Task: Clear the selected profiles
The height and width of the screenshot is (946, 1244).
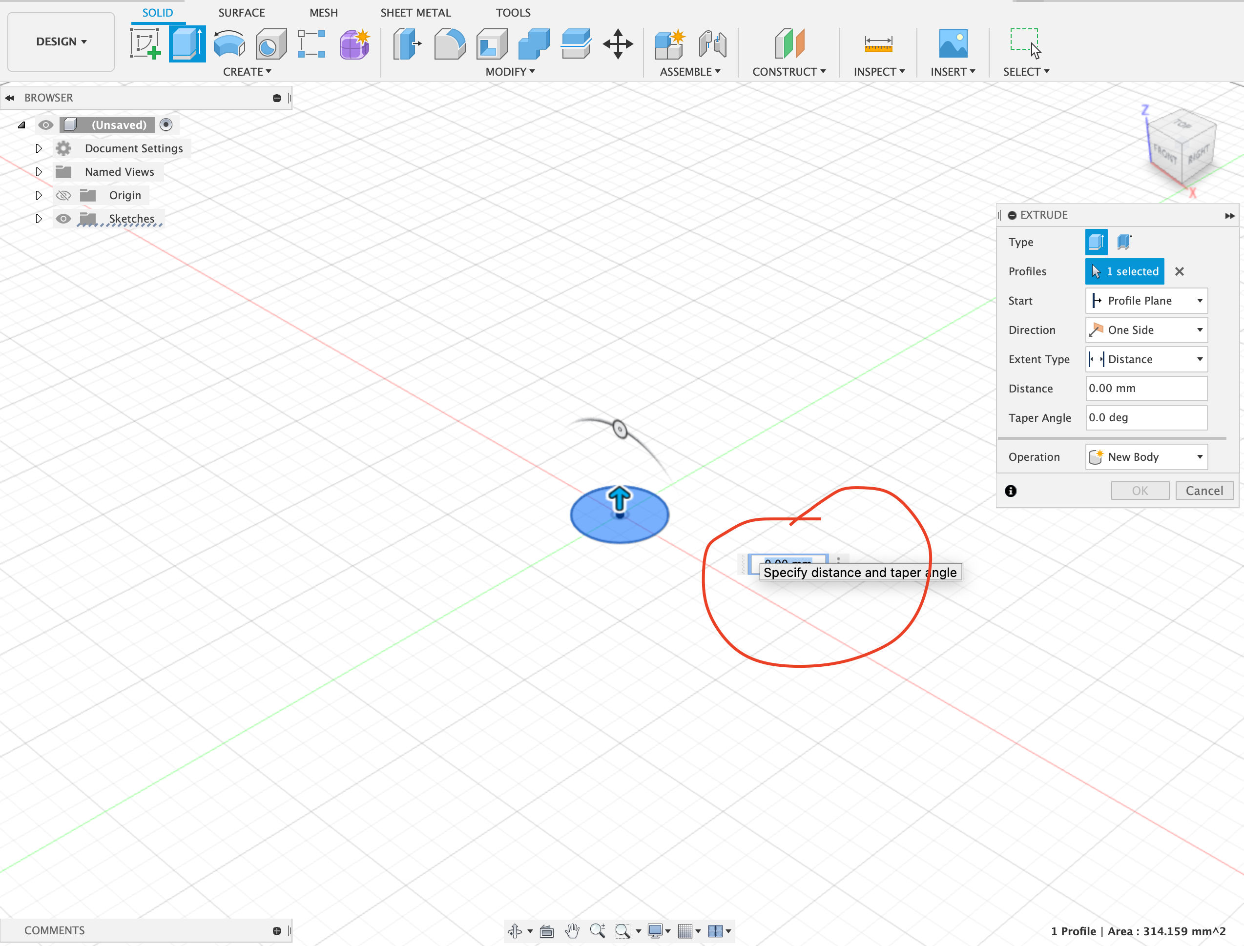Action: (1179, 271)
